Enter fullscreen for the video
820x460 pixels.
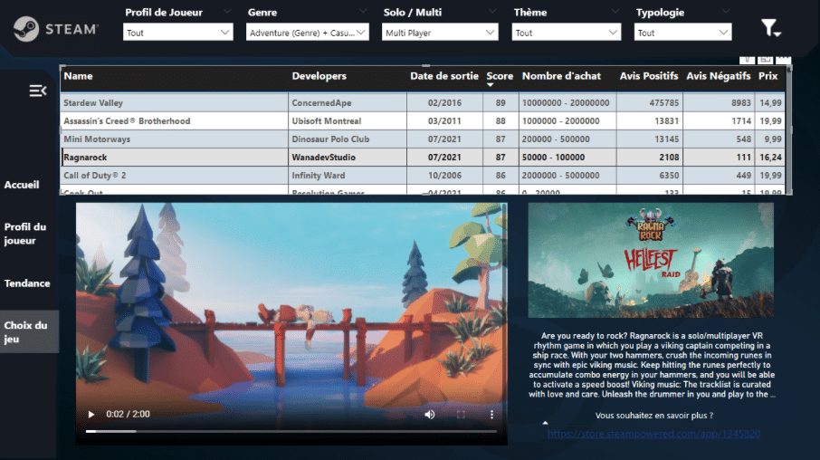pyautogui.click(x=461, y=415)
